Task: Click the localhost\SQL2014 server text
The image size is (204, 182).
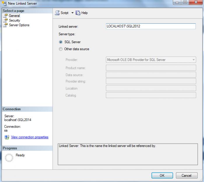Action: (18, 120)
